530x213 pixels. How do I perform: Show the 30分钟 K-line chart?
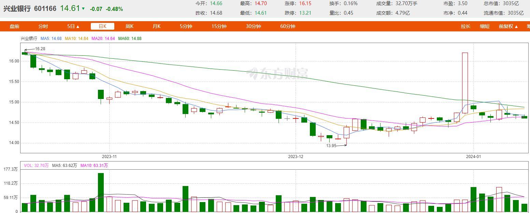[x=253, y=26]
